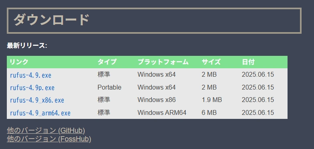Click 標準 type cell in rufus-4.9.exe row
Viewport: 314px width, 149px height.
coord(104,75)
